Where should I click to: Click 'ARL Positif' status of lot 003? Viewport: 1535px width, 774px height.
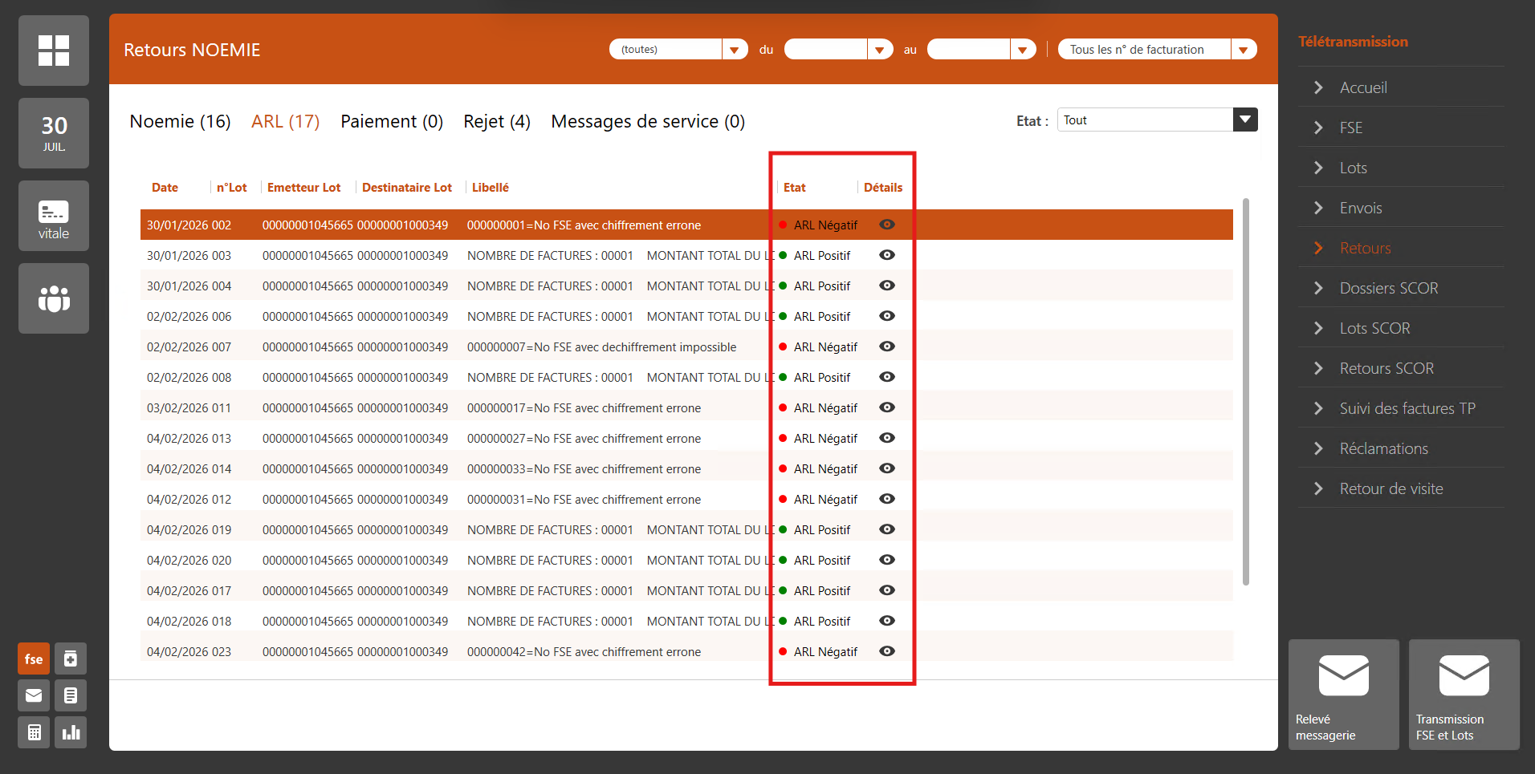(822, 256)
